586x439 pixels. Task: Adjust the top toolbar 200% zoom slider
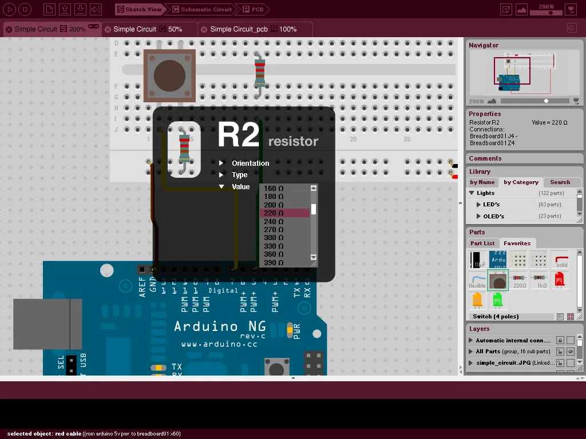point(551,13)
